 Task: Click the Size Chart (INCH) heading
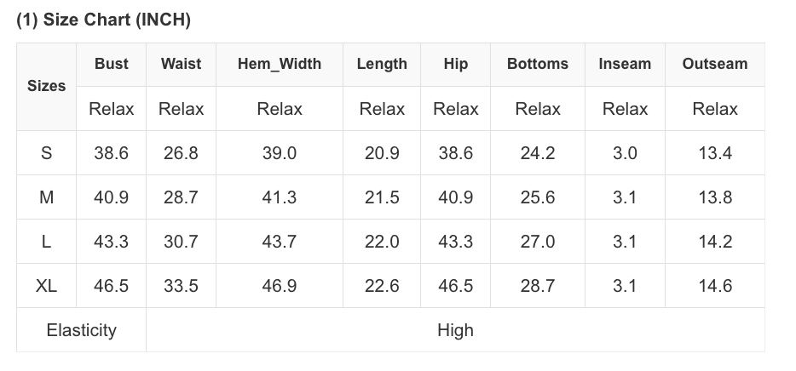pyautogui.click(x=104, y=20)
